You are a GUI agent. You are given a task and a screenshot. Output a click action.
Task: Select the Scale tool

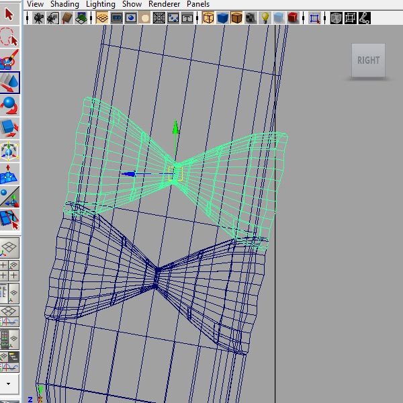(9, 128)
